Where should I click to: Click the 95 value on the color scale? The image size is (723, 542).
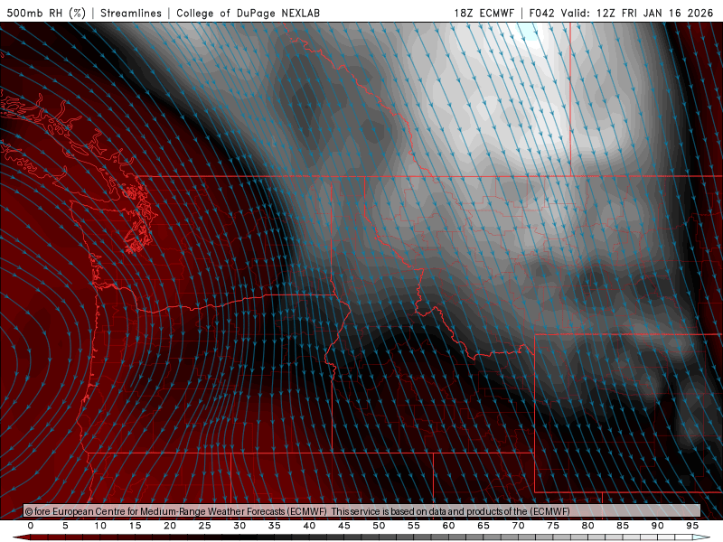click(692, 526)
